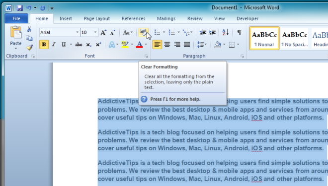Select Justify alignment

click(x=187, y=45)
